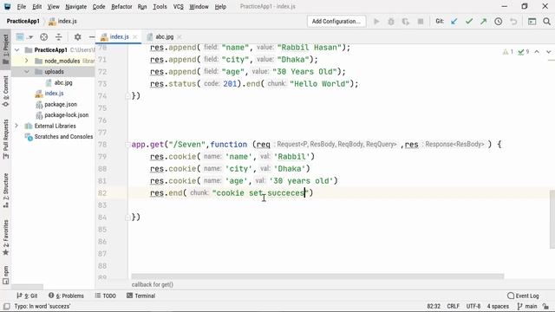Click the Debug bug icon
The image size is (555, 312).
[391, 22]
